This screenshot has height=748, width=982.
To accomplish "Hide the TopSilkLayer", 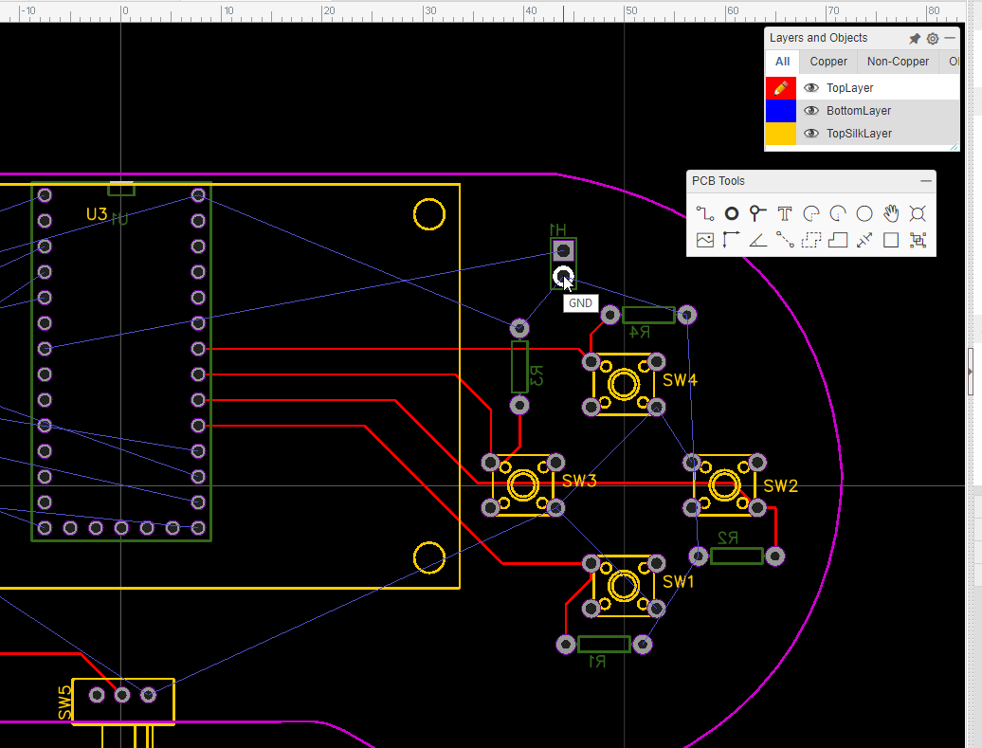I will (811, 133).
